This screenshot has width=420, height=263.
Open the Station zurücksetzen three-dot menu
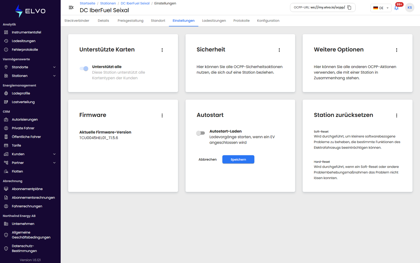(397, 115)
